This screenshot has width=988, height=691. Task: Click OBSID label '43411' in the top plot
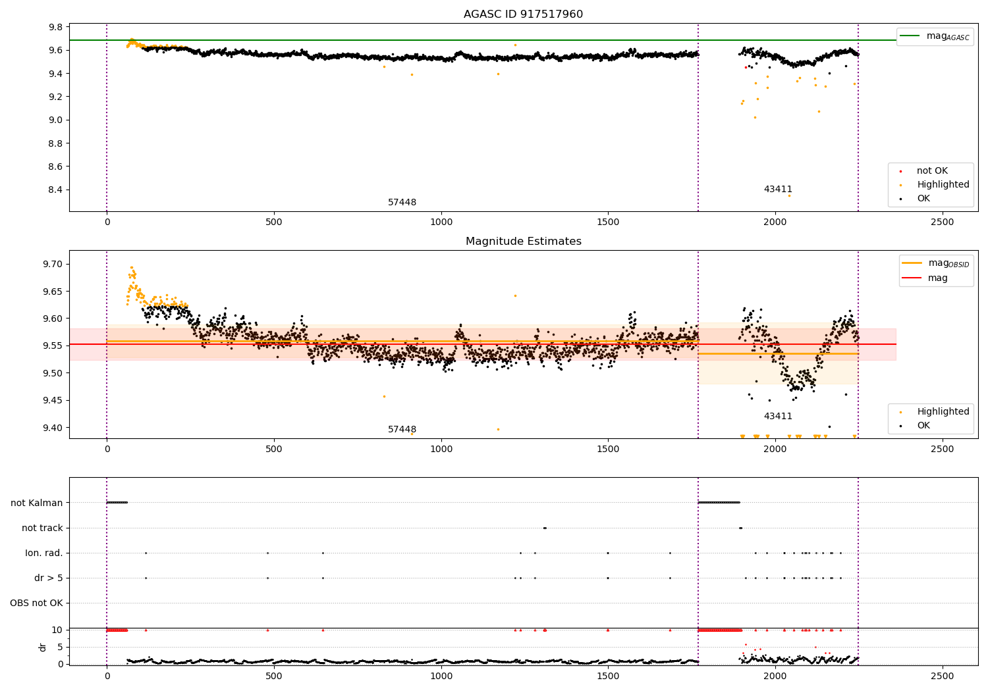pos(778,190)
